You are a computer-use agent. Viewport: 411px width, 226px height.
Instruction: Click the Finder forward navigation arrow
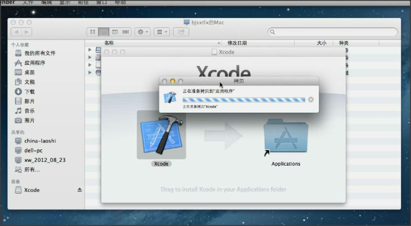click(27, 32)
